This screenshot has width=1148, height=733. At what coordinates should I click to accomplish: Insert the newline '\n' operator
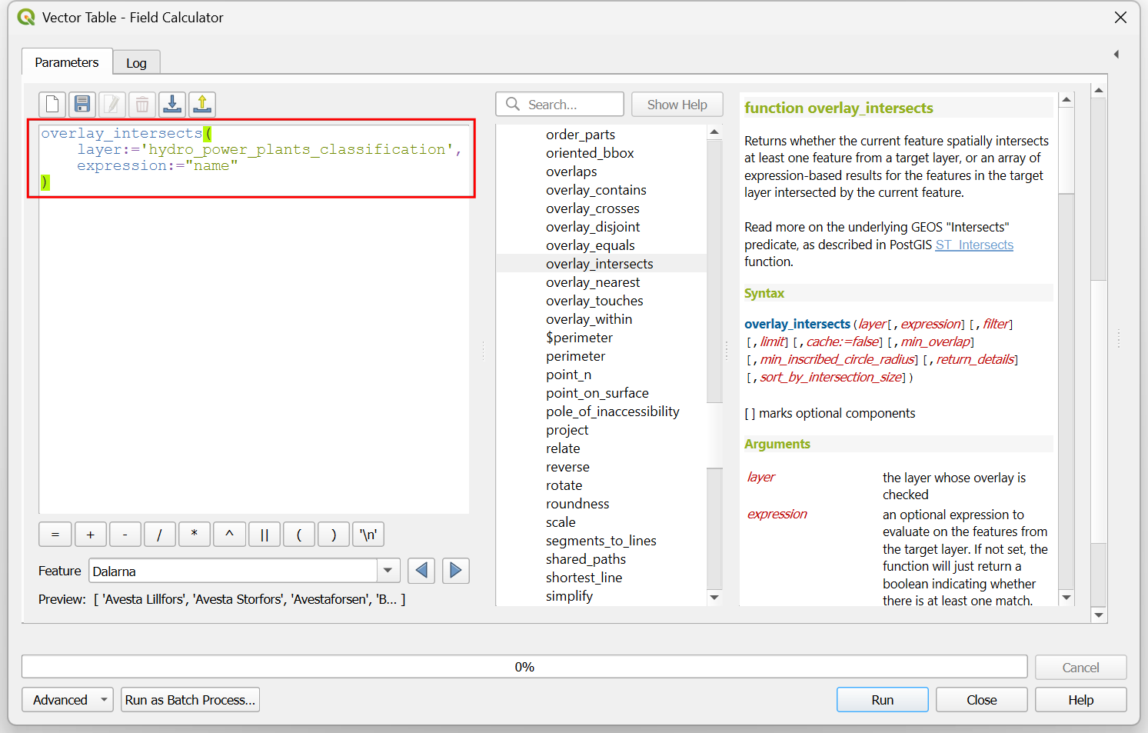point(368,535)
